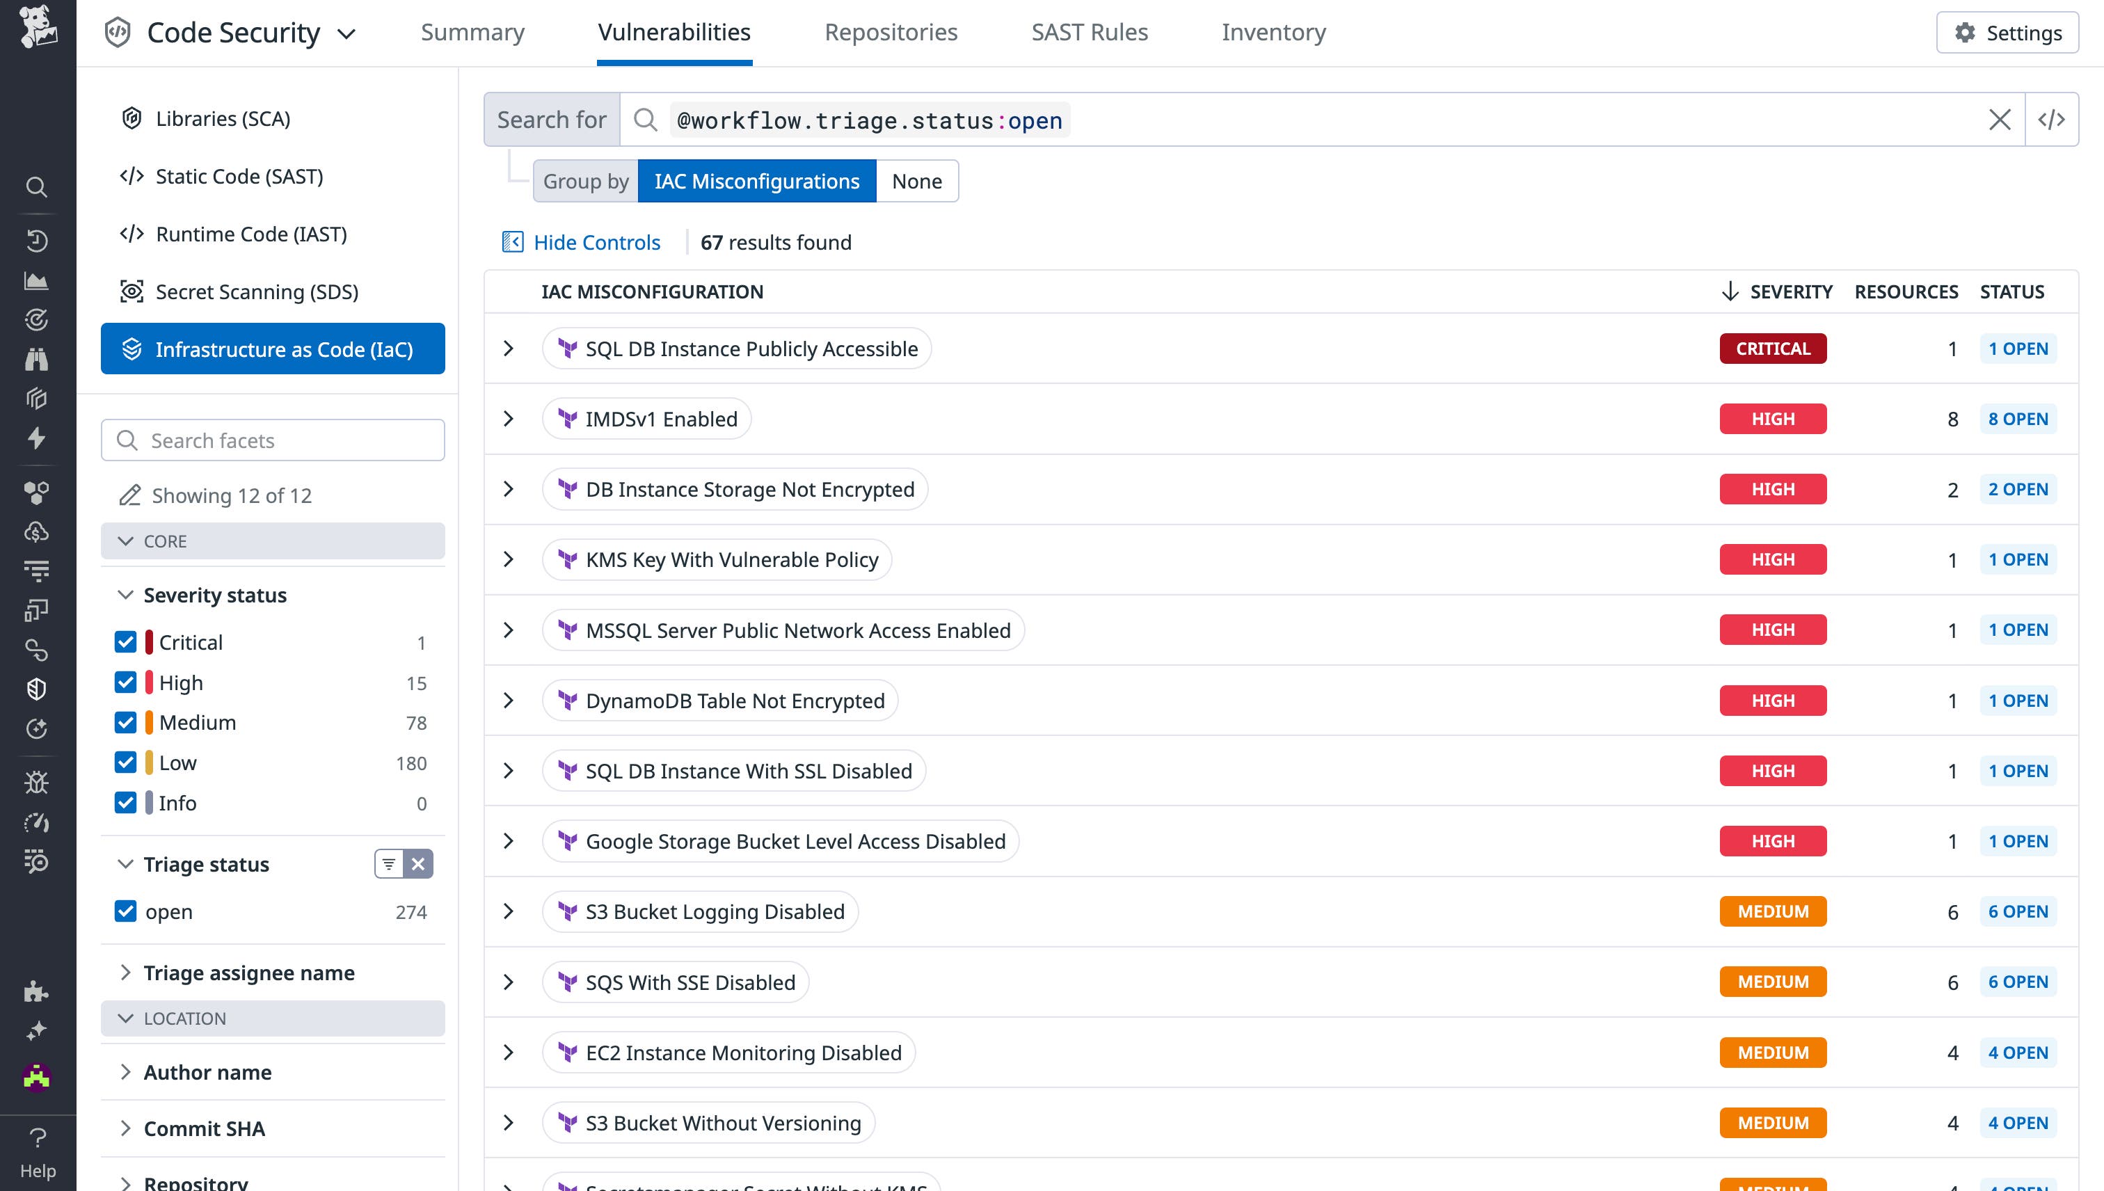Collapse the Severity status facet
The width and height of the screenshot is (2104, 1191).
127,595
